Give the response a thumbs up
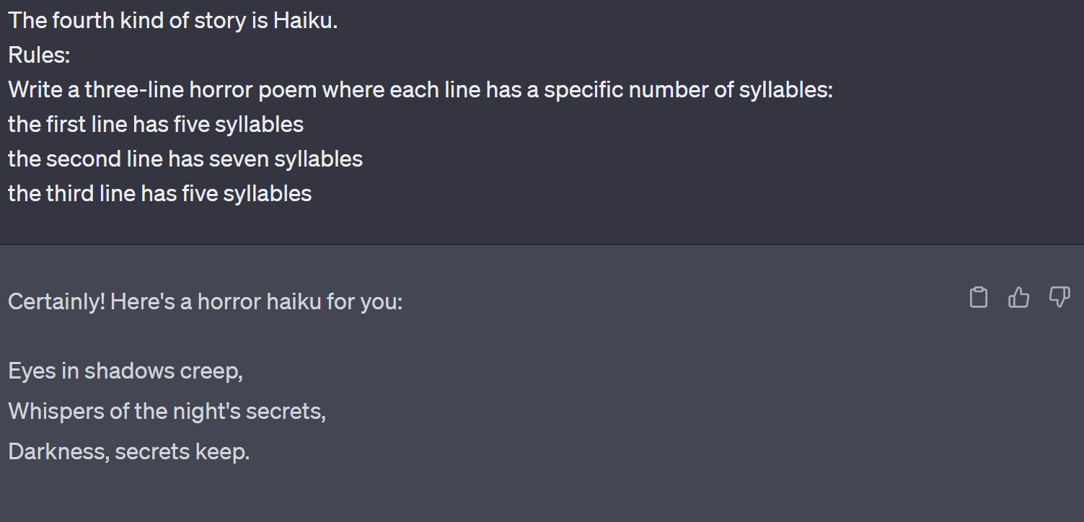Image resolution: width=1084 pixels, height=522 pixels. point(1018,297)
